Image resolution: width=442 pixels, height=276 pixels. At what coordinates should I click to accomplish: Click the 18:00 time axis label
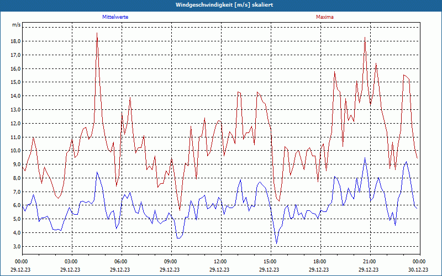click(320, 262)
